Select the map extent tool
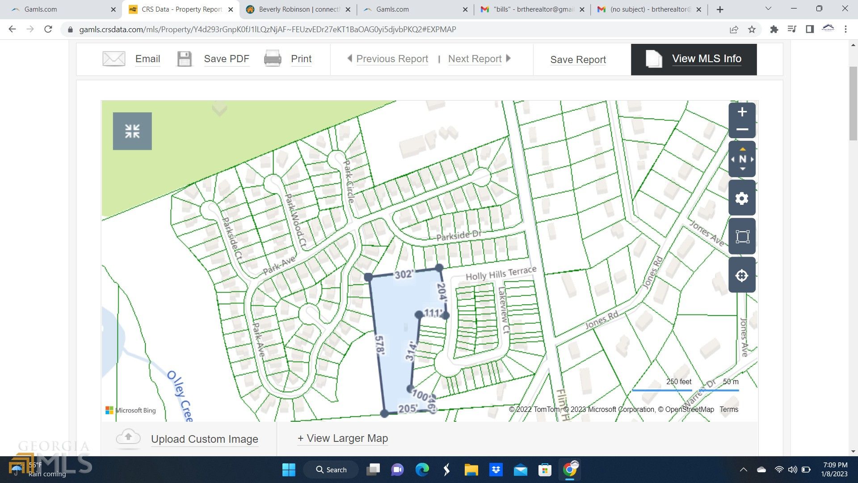The image size is (858, 483). pos(742,236)
